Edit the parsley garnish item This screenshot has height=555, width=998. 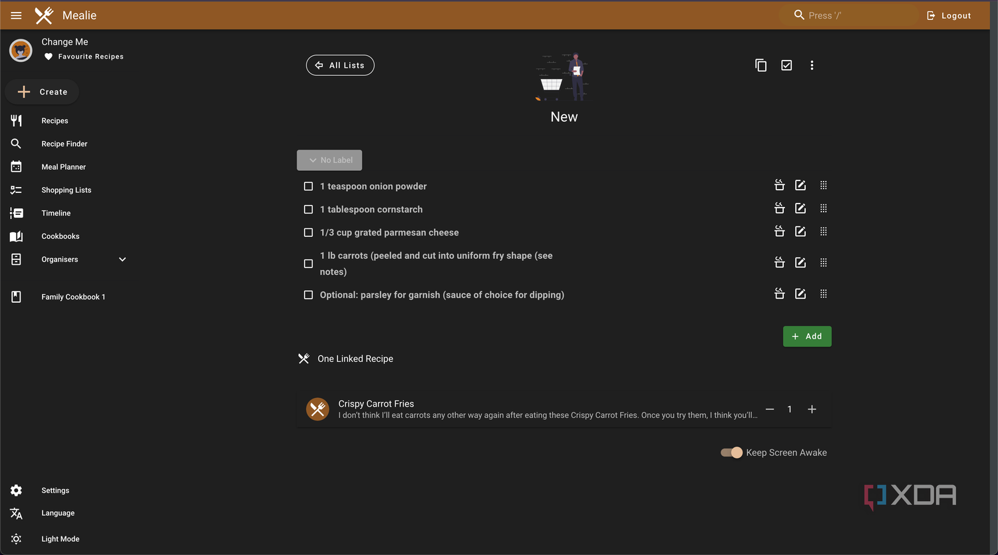[x=800, y=293]
